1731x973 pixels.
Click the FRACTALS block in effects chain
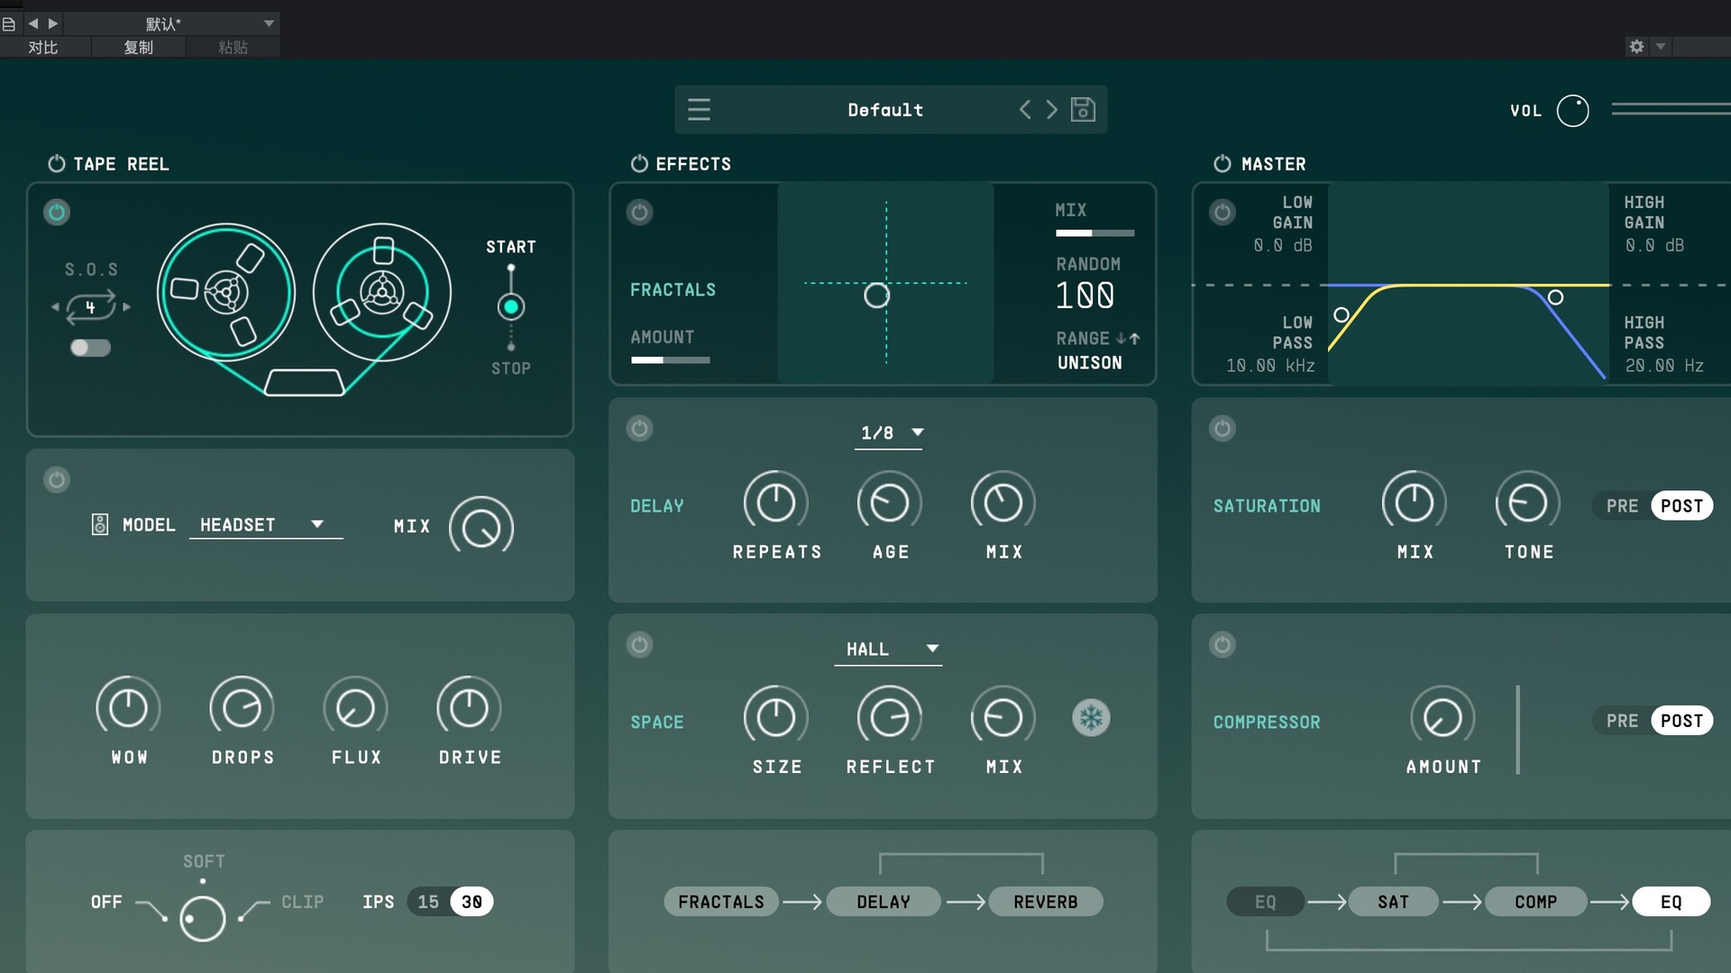click(x=720, y=902)
